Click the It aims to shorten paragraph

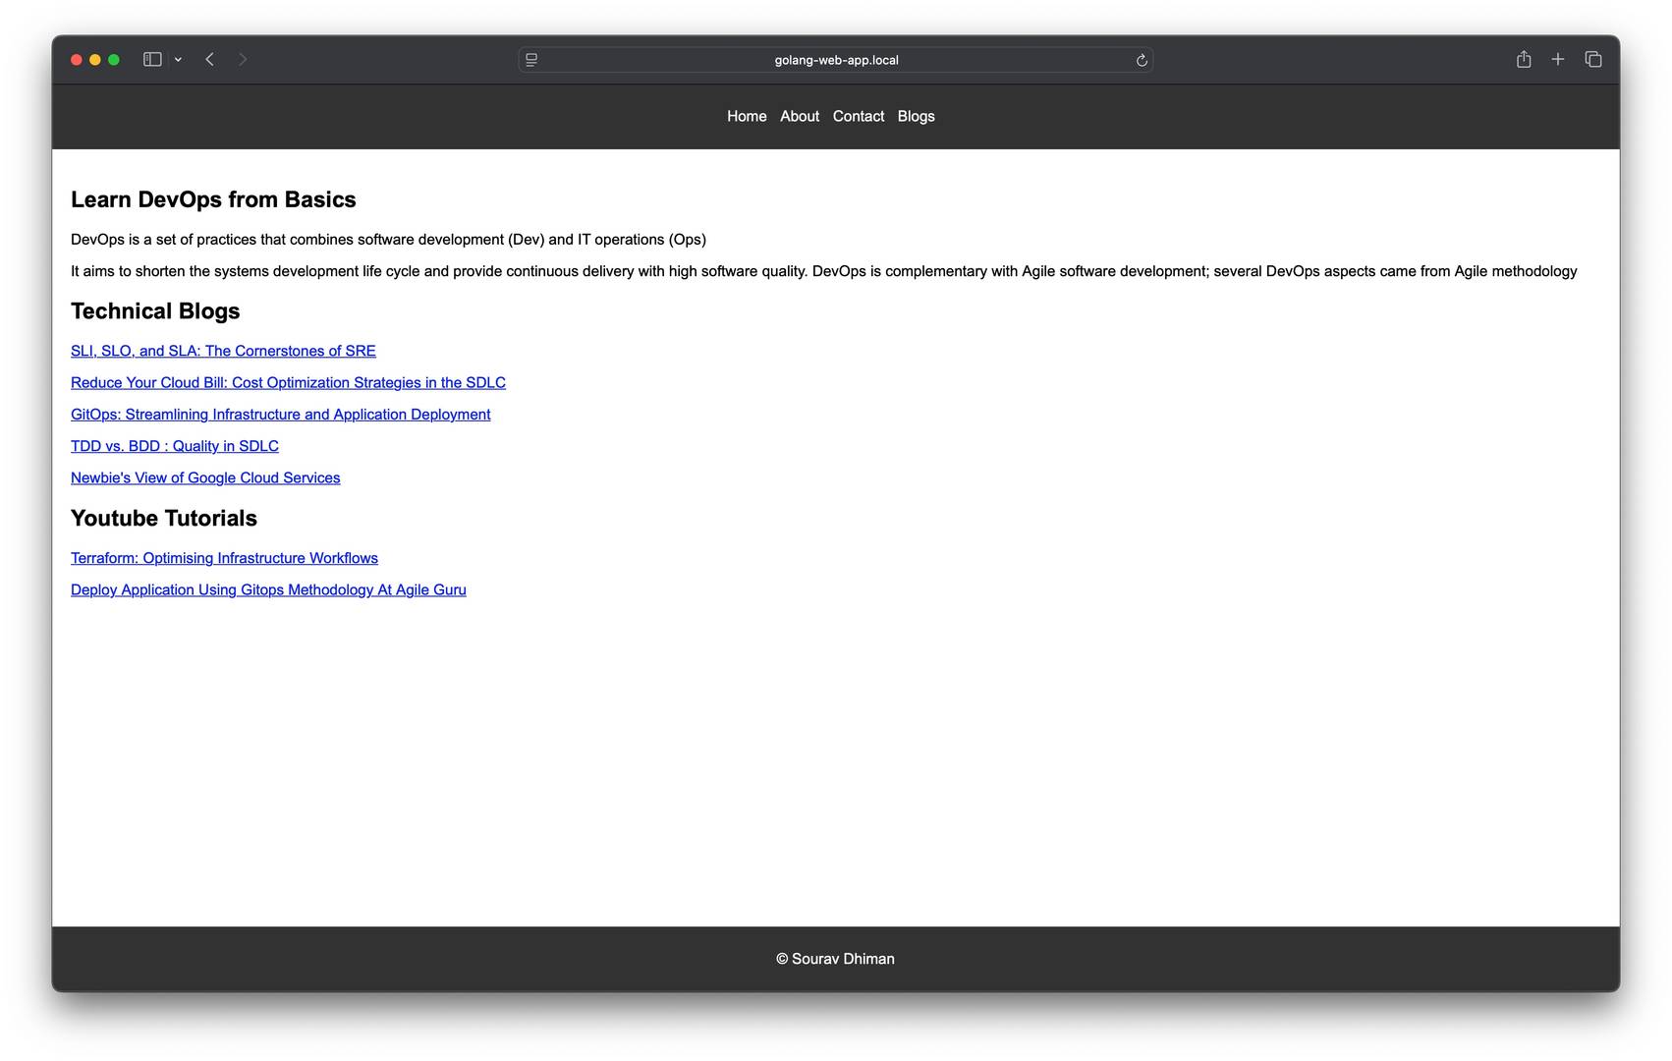(823, 271)
